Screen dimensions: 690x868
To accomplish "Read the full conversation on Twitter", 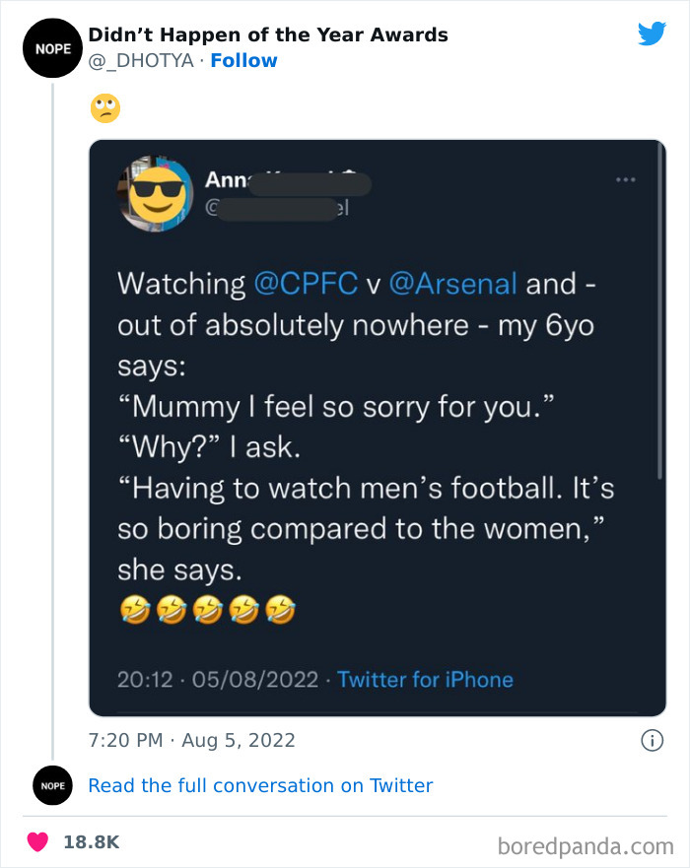I will (x=260, y=785).
